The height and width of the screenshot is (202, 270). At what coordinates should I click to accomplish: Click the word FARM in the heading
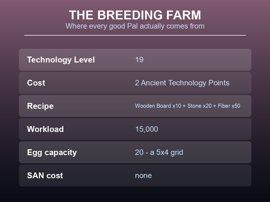(184, 15)
